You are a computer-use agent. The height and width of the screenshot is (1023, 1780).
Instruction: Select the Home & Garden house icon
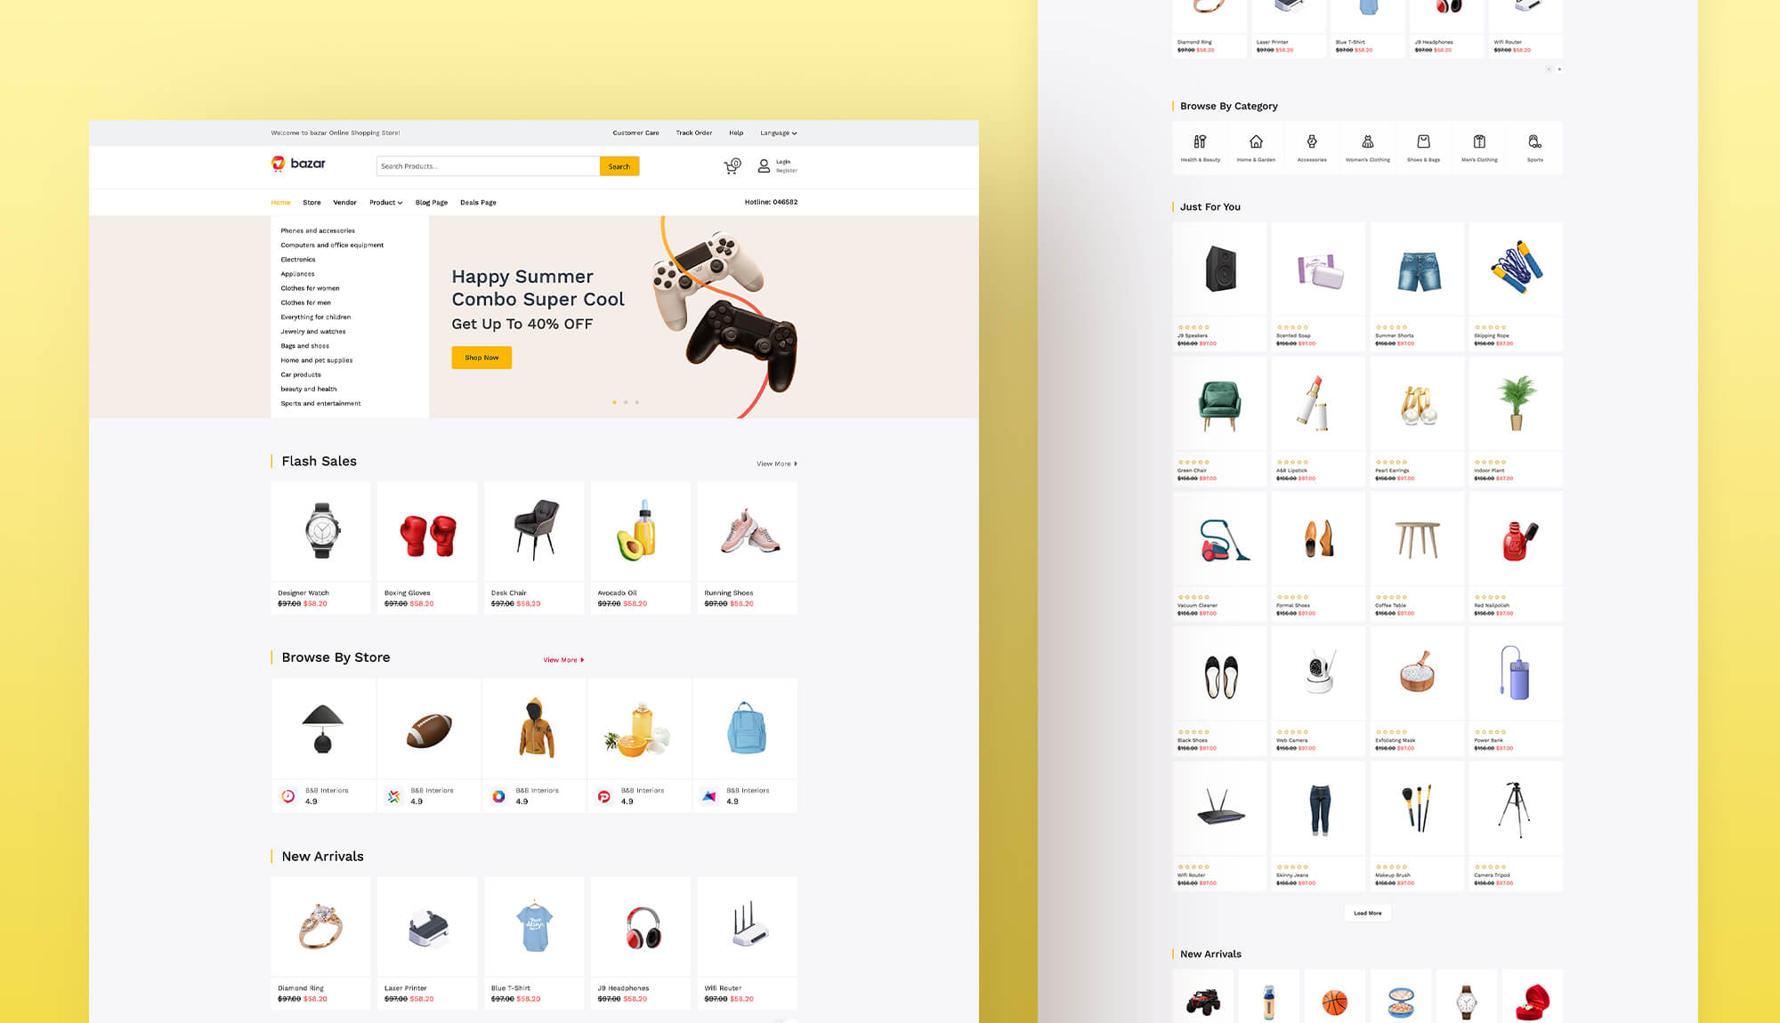(1256, 142)
